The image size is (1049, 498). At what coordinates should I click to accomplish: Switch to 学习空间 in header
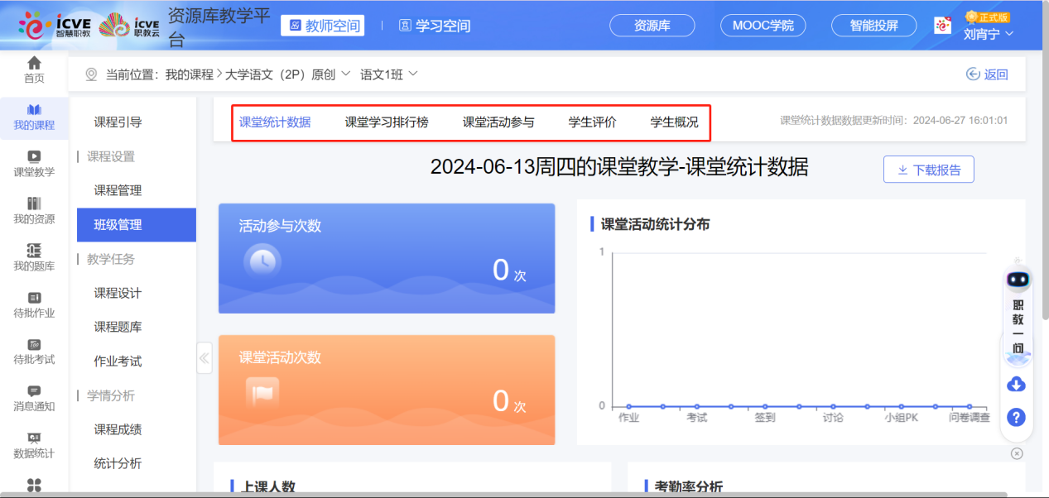click(435, 26)
